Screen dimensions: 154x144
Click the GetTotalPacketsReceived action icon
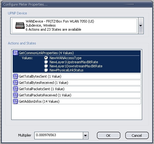pos(16,95)
